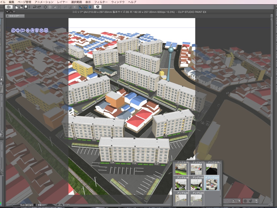Create a new file using the toolbar icon
Viewport: 277px width, 208px height.
point(16,8)
